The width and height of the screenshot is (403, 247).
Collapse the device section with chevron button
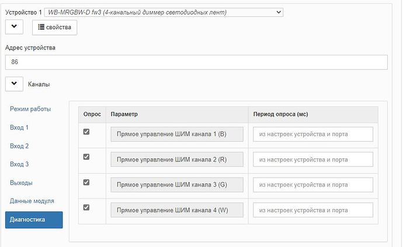click(x=14, y=27)
